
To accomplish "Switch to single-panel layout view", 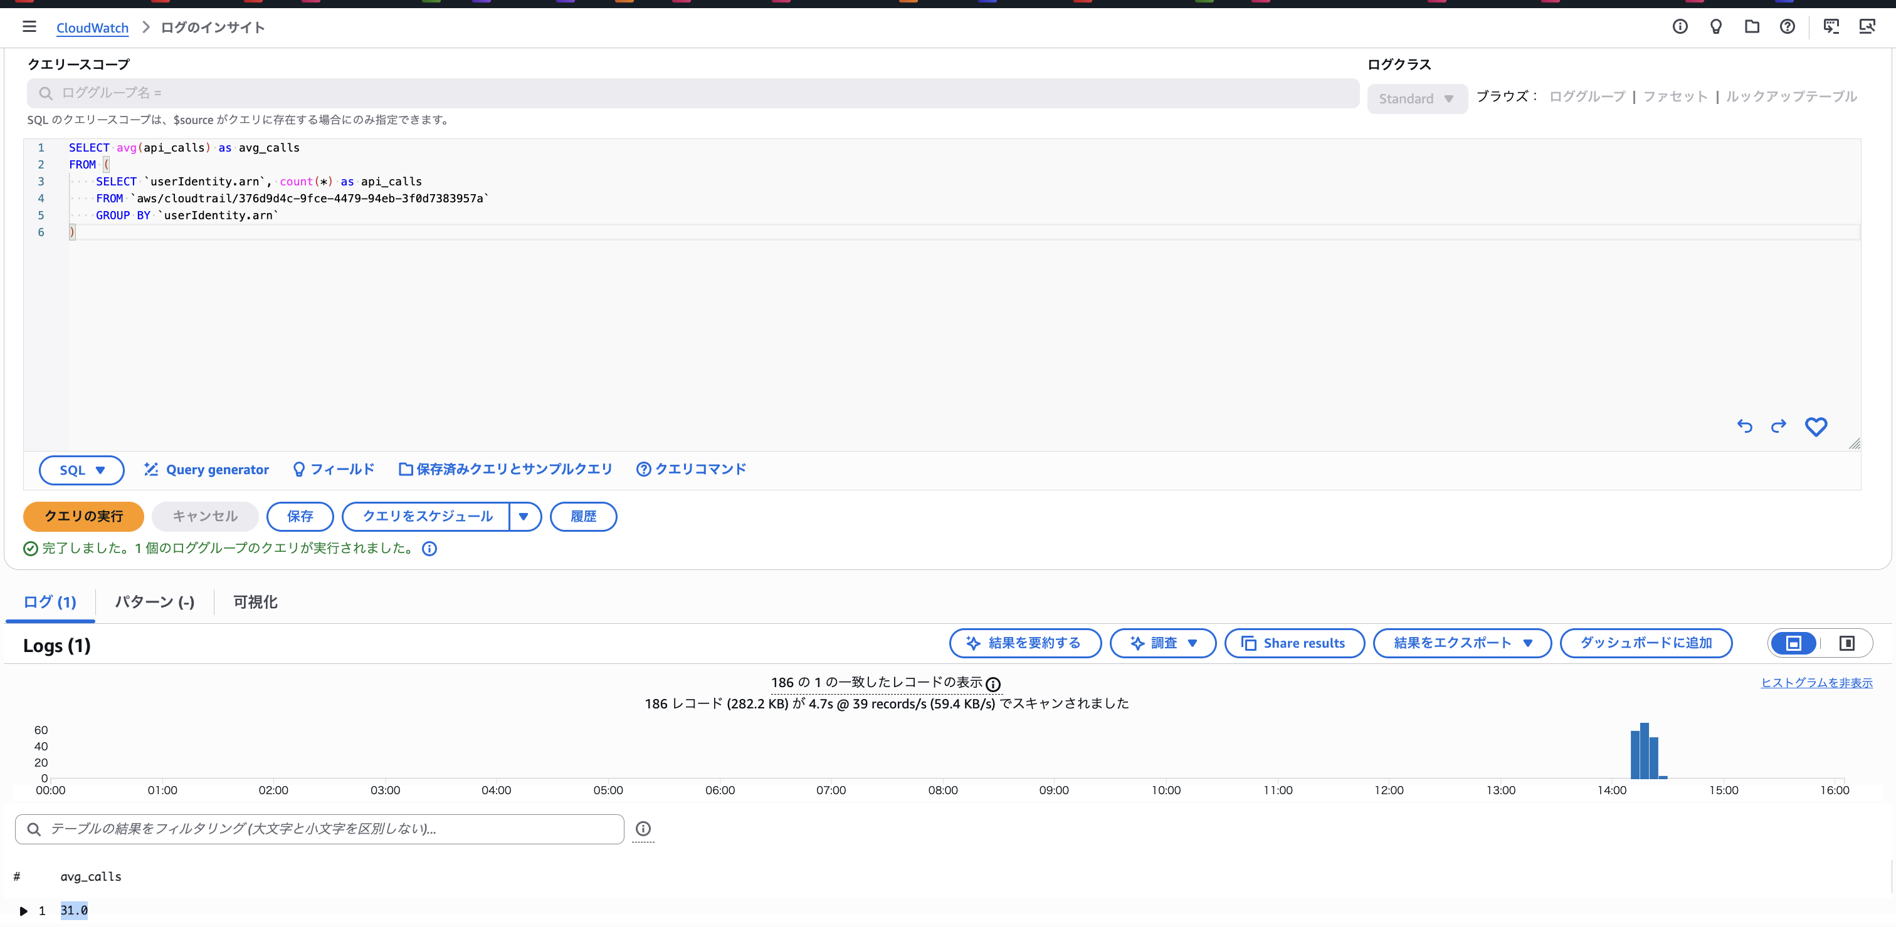I will click(1794, 643).
